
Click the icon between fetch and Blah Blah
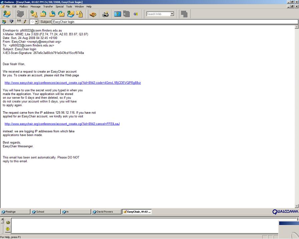(11, 22)
